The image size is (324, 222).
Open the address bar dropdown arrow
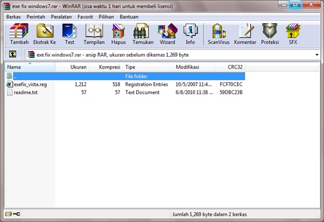(x=317, y=55)
